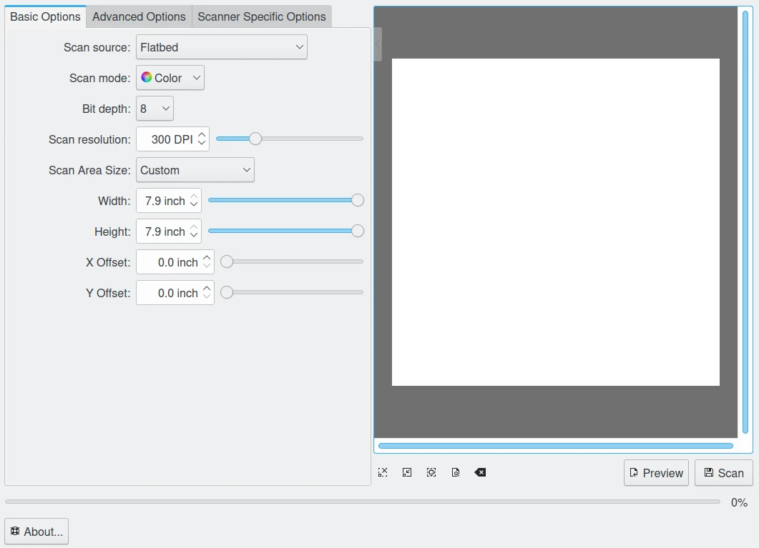Start scanning with the Scan button
The height and width of the screenshot is (548, 759).
click(x=723, y=473)
